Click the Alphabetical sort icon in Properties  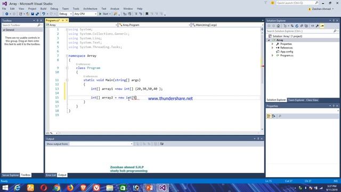(273, 116)
